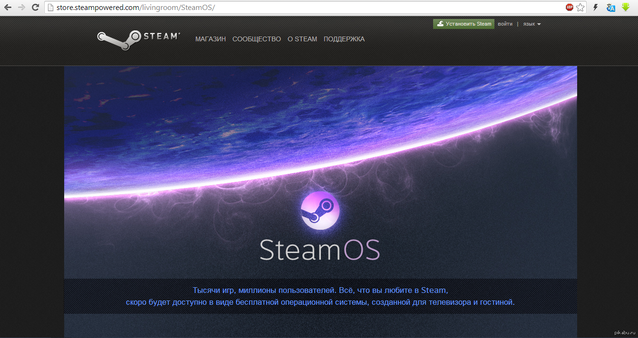The width and height of the screenshot is (638, 338).
Task: Click the войти login link
Action: pyautogui.click(x=505, y=24)
